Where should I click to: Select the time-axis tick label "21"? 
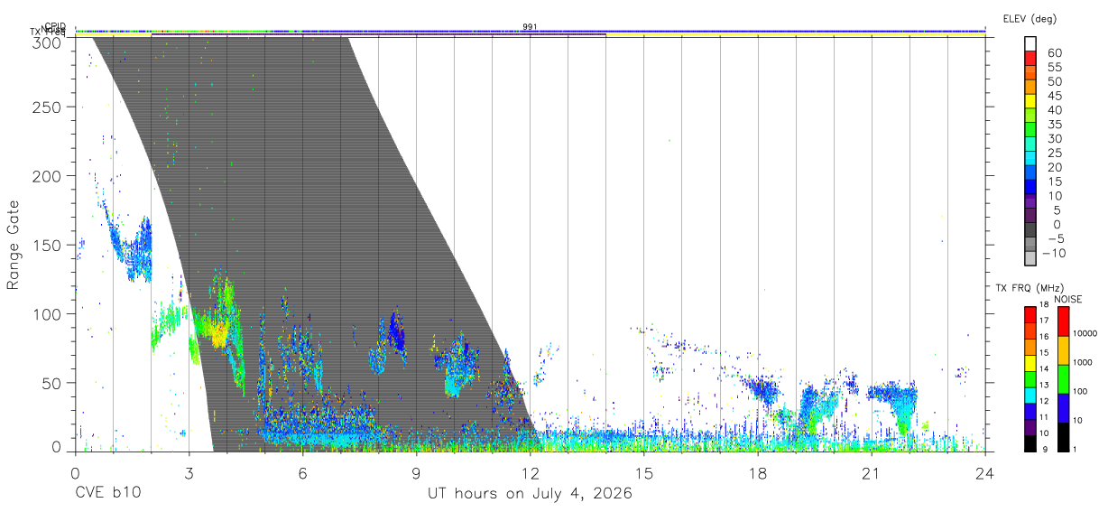[872, 474]
